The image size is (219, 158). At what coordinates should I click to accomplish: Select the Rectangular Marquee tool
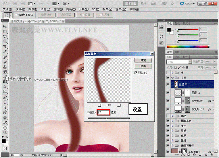[x=5, y=32]
